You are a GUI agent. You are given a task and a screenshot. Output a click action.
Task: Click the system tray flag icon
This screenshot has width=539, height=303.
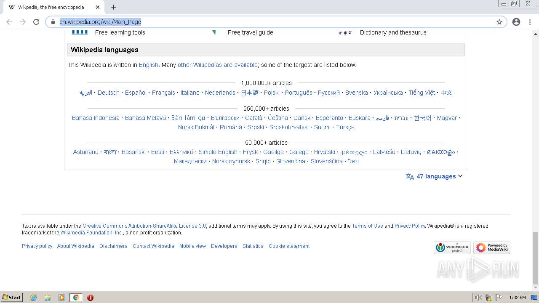[499, 298]
